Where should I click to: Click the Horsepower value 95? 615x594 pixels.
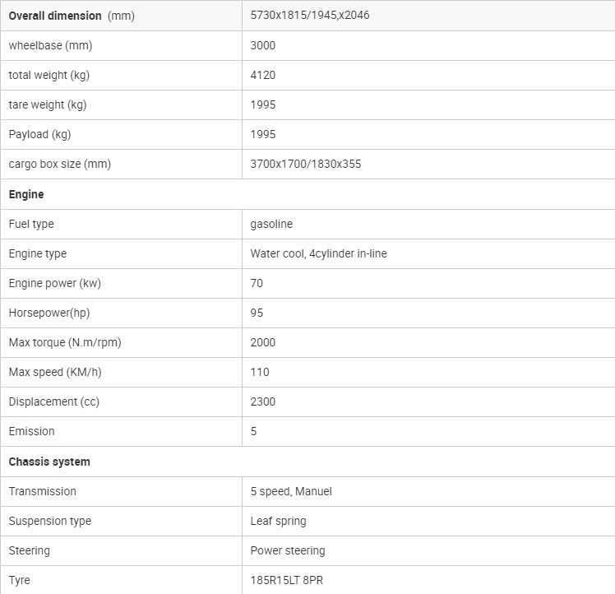[257, 313]
